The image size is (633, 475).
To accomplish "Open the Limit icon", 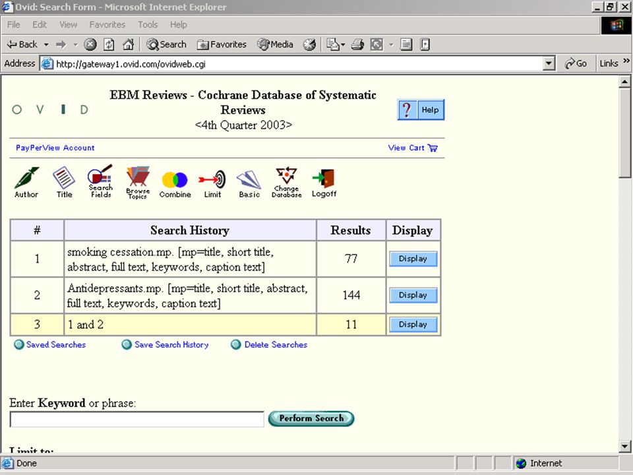I will [x=212, y=184].
